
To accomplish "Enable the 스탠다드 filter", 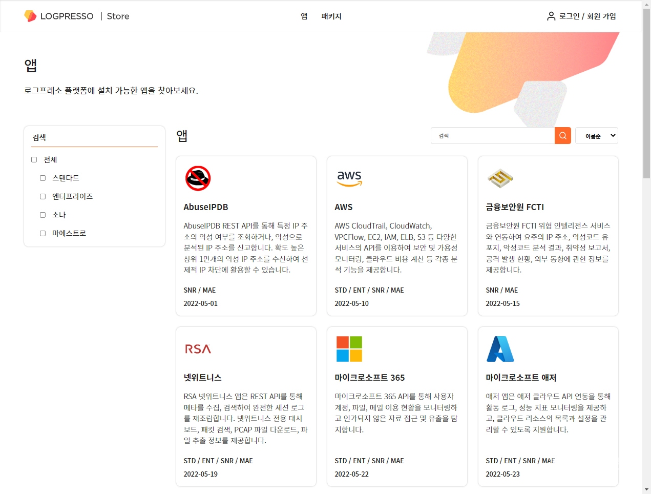I will [x=43, y=178].
